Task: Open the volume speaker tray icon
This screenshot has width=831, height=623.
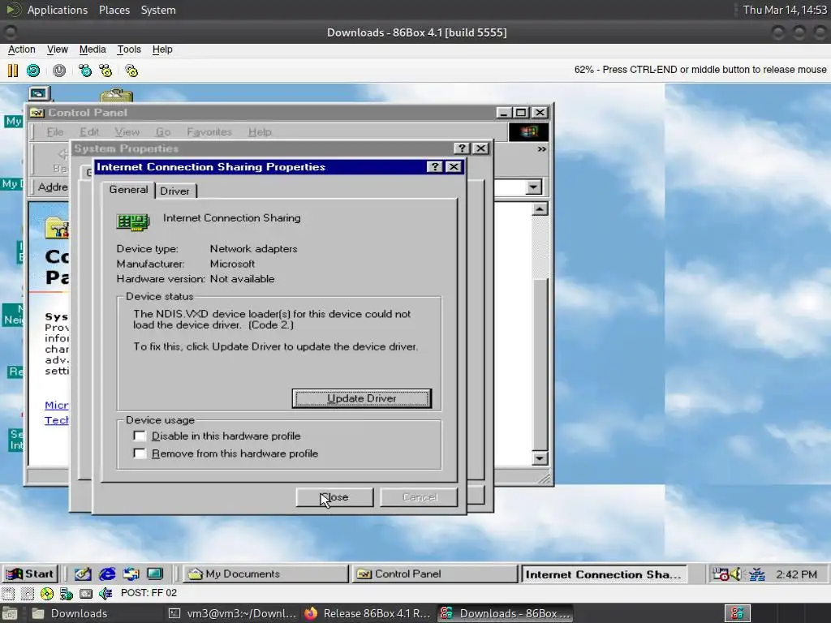Action: pos(736,574)
